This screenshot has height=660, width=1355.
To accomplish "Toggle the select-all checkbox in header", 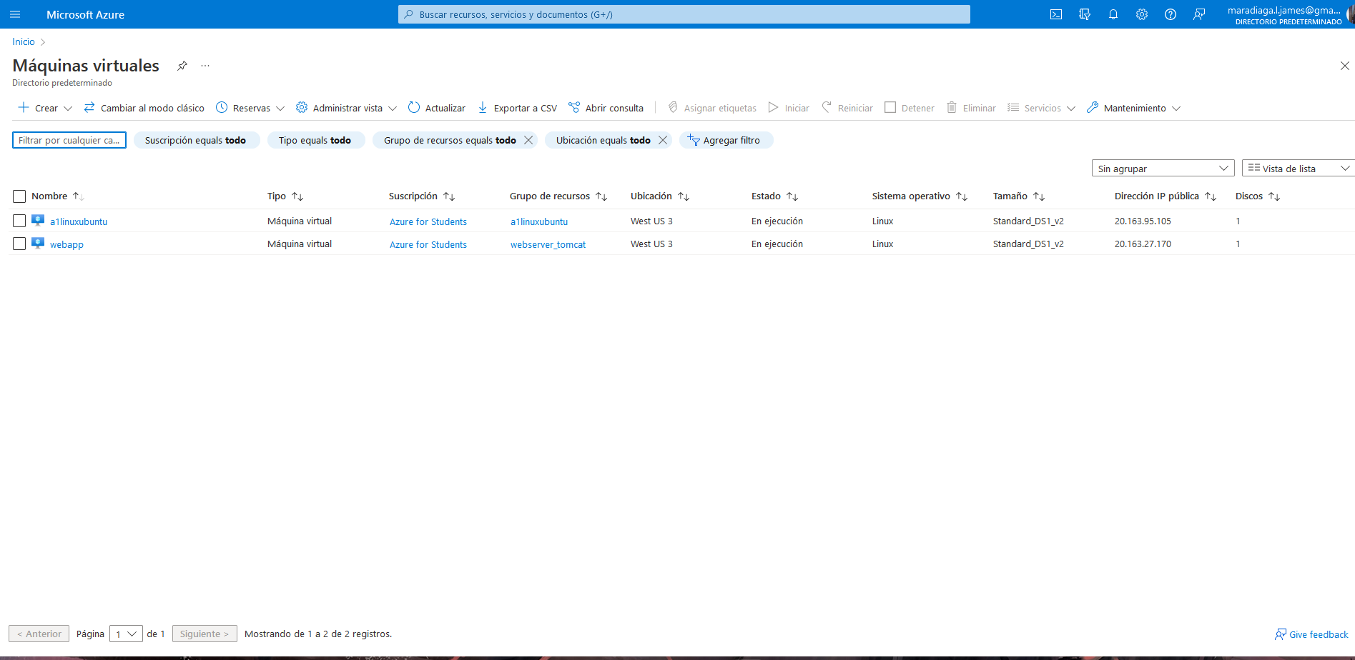I will click(x=19, y=196).
